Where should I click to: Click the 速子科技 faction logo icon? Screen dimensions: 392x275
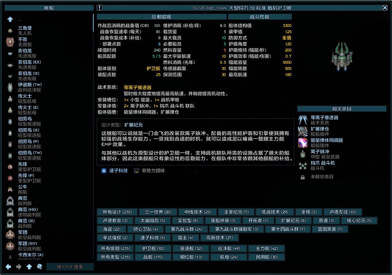pyautogui.click(x=104, y=171)
